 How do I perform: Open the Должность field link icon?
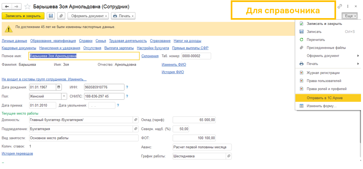(135, 120)
